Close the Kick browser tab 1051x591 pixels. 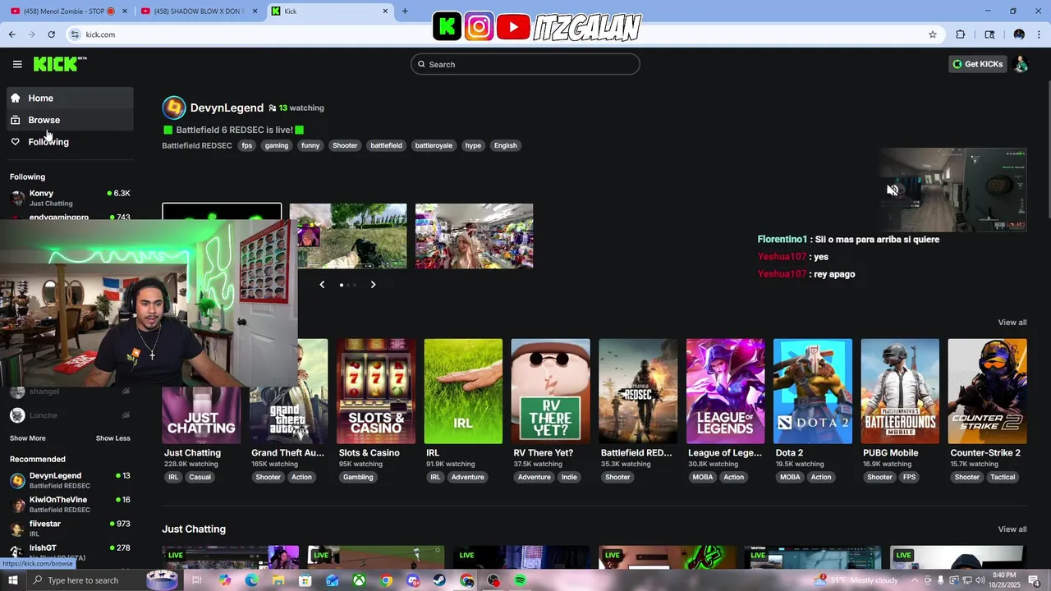(385, 11)
